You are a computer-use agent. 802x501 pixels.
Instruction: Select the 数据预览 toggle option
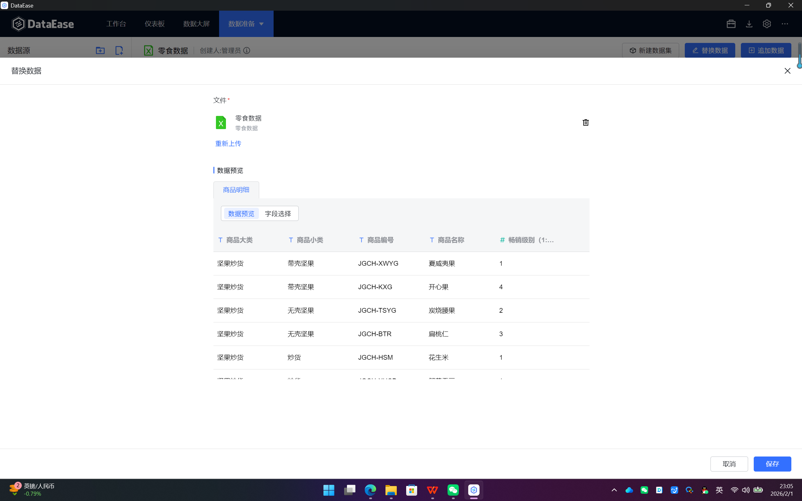coord(241,214)
